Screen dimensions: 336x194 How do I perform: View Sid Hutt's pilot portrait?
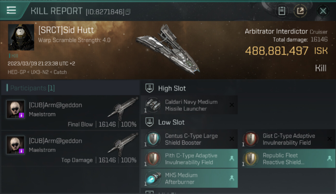[21, 37]
